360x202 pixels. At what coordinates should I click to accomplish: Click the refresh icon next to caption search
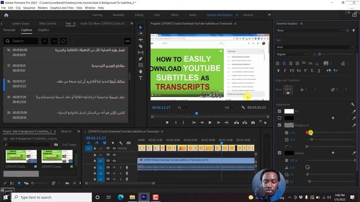tap(64, 41)
